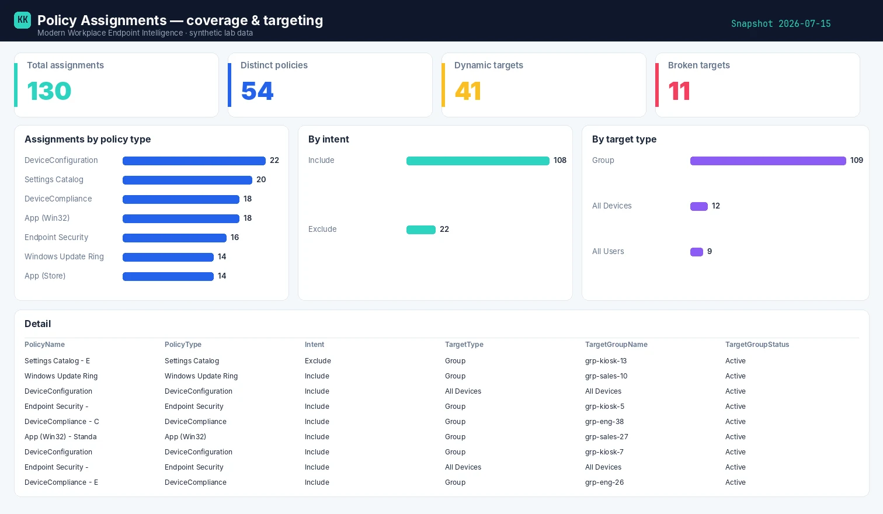Click the PolicyName column header
Image resolution: width=883 pixels, height=514 pixels.
pos(44,345)
